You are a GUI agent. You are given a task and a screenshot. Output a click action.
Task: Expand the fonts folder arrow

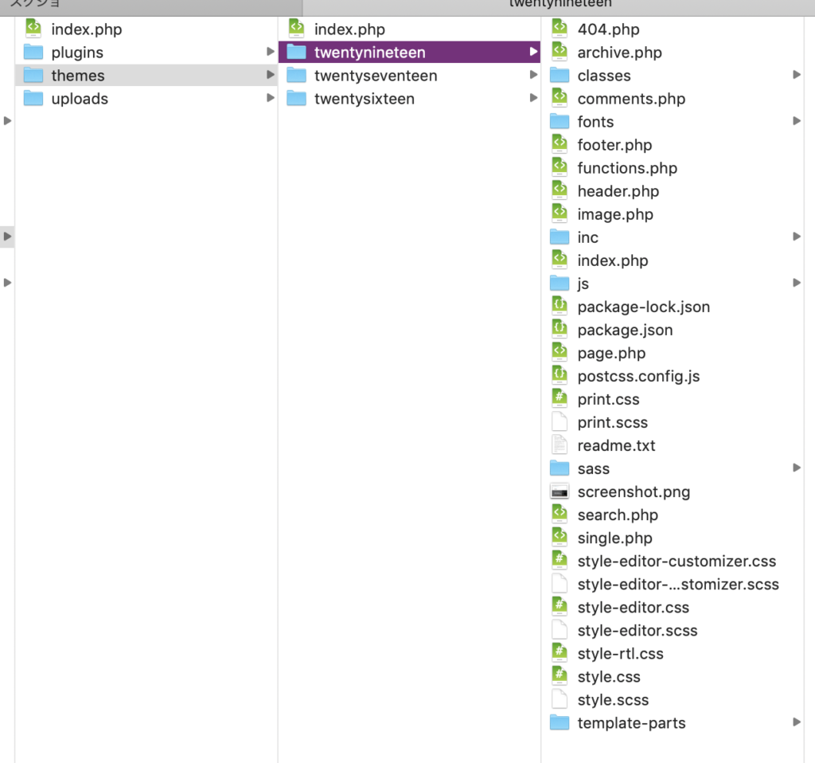click(x=796, y=121)
